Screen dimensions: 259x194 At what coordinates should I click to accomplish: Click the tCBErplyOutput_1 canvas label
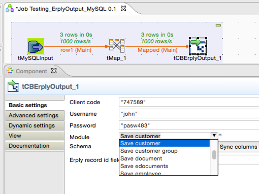[198, 58]
